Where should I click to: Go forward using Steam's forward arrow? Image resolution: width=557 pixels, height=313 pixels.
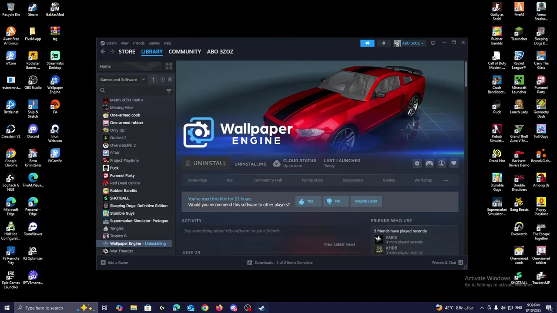[x=112, y=51]
